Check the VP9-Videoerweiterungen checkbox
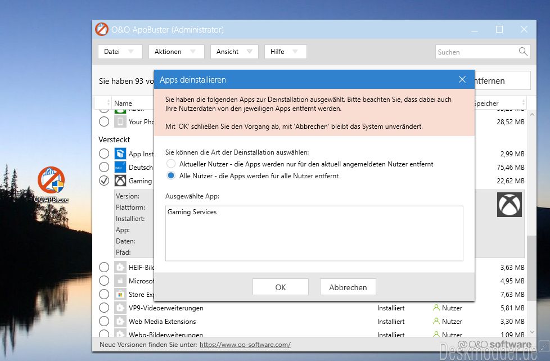Screen dimensions: 550x361 104,308
